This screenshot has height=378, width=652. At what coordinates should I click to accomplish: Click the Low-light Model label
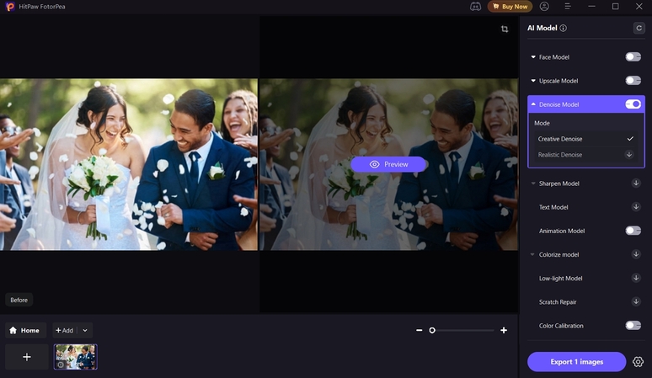pos(560,279)
